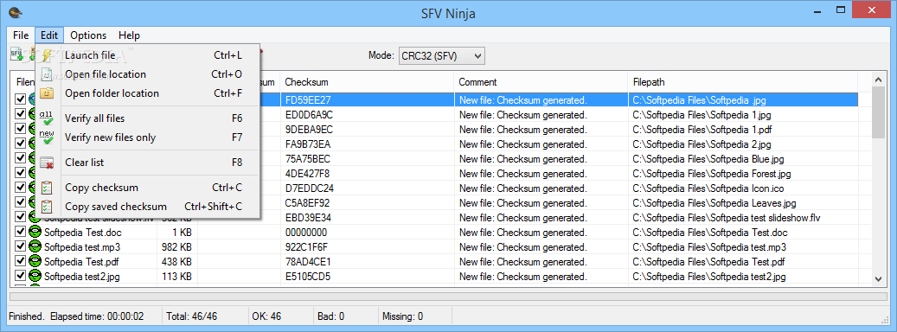This screenshot has width=897, height=332.
Task: Click the ninja icon beside Softpedia test2.jpg
Action: point(35,277)
